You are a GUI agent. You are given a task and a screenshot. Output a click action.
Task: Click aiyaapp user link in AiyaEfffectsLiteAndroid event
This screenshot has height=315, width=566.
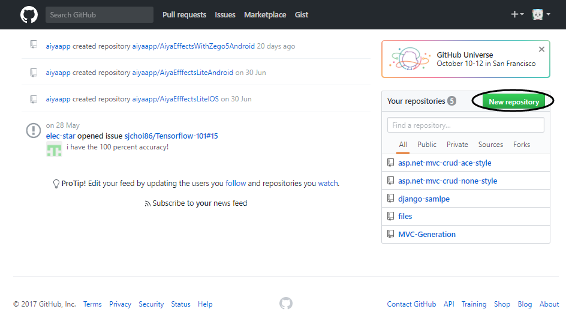click(x=58, y=73)
